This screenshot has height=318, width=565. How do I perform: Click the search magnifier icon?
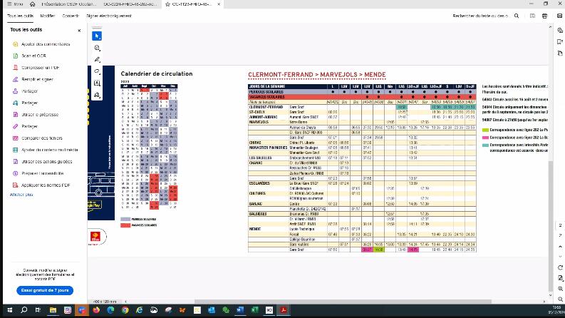[x=517, y=16]
